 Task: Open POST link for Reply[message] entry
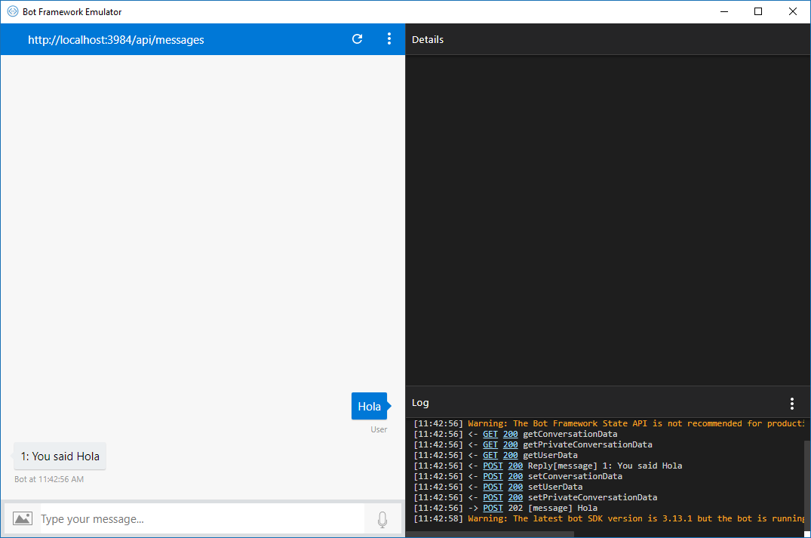click(493, 466)
